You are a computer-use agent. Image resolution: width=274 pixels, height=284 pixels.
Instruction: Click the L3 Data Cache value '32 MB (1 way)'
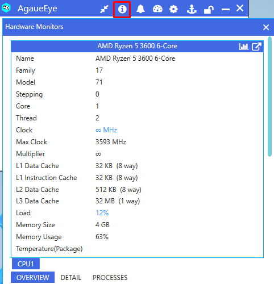[x=118, y=201]
